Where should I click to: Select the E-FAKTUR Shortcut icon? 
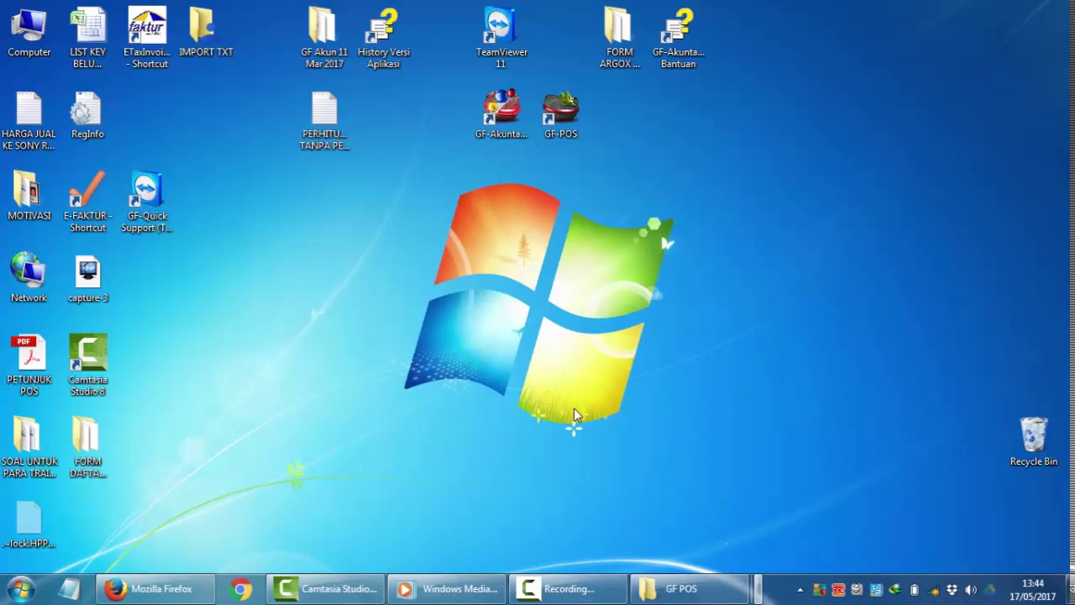click(88, 203)
